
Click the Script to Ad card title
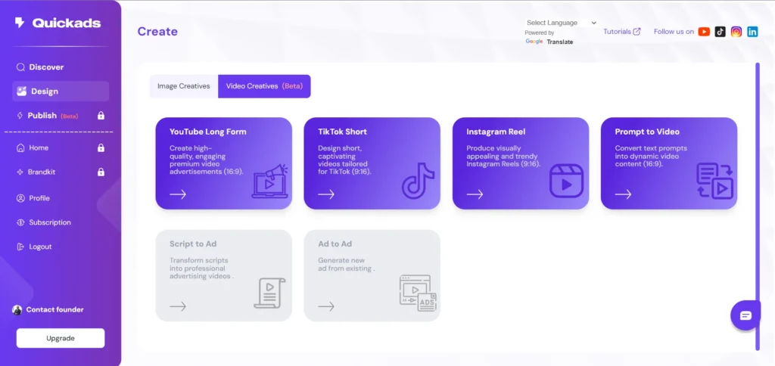pyautogui.click(x=193, y=244)
